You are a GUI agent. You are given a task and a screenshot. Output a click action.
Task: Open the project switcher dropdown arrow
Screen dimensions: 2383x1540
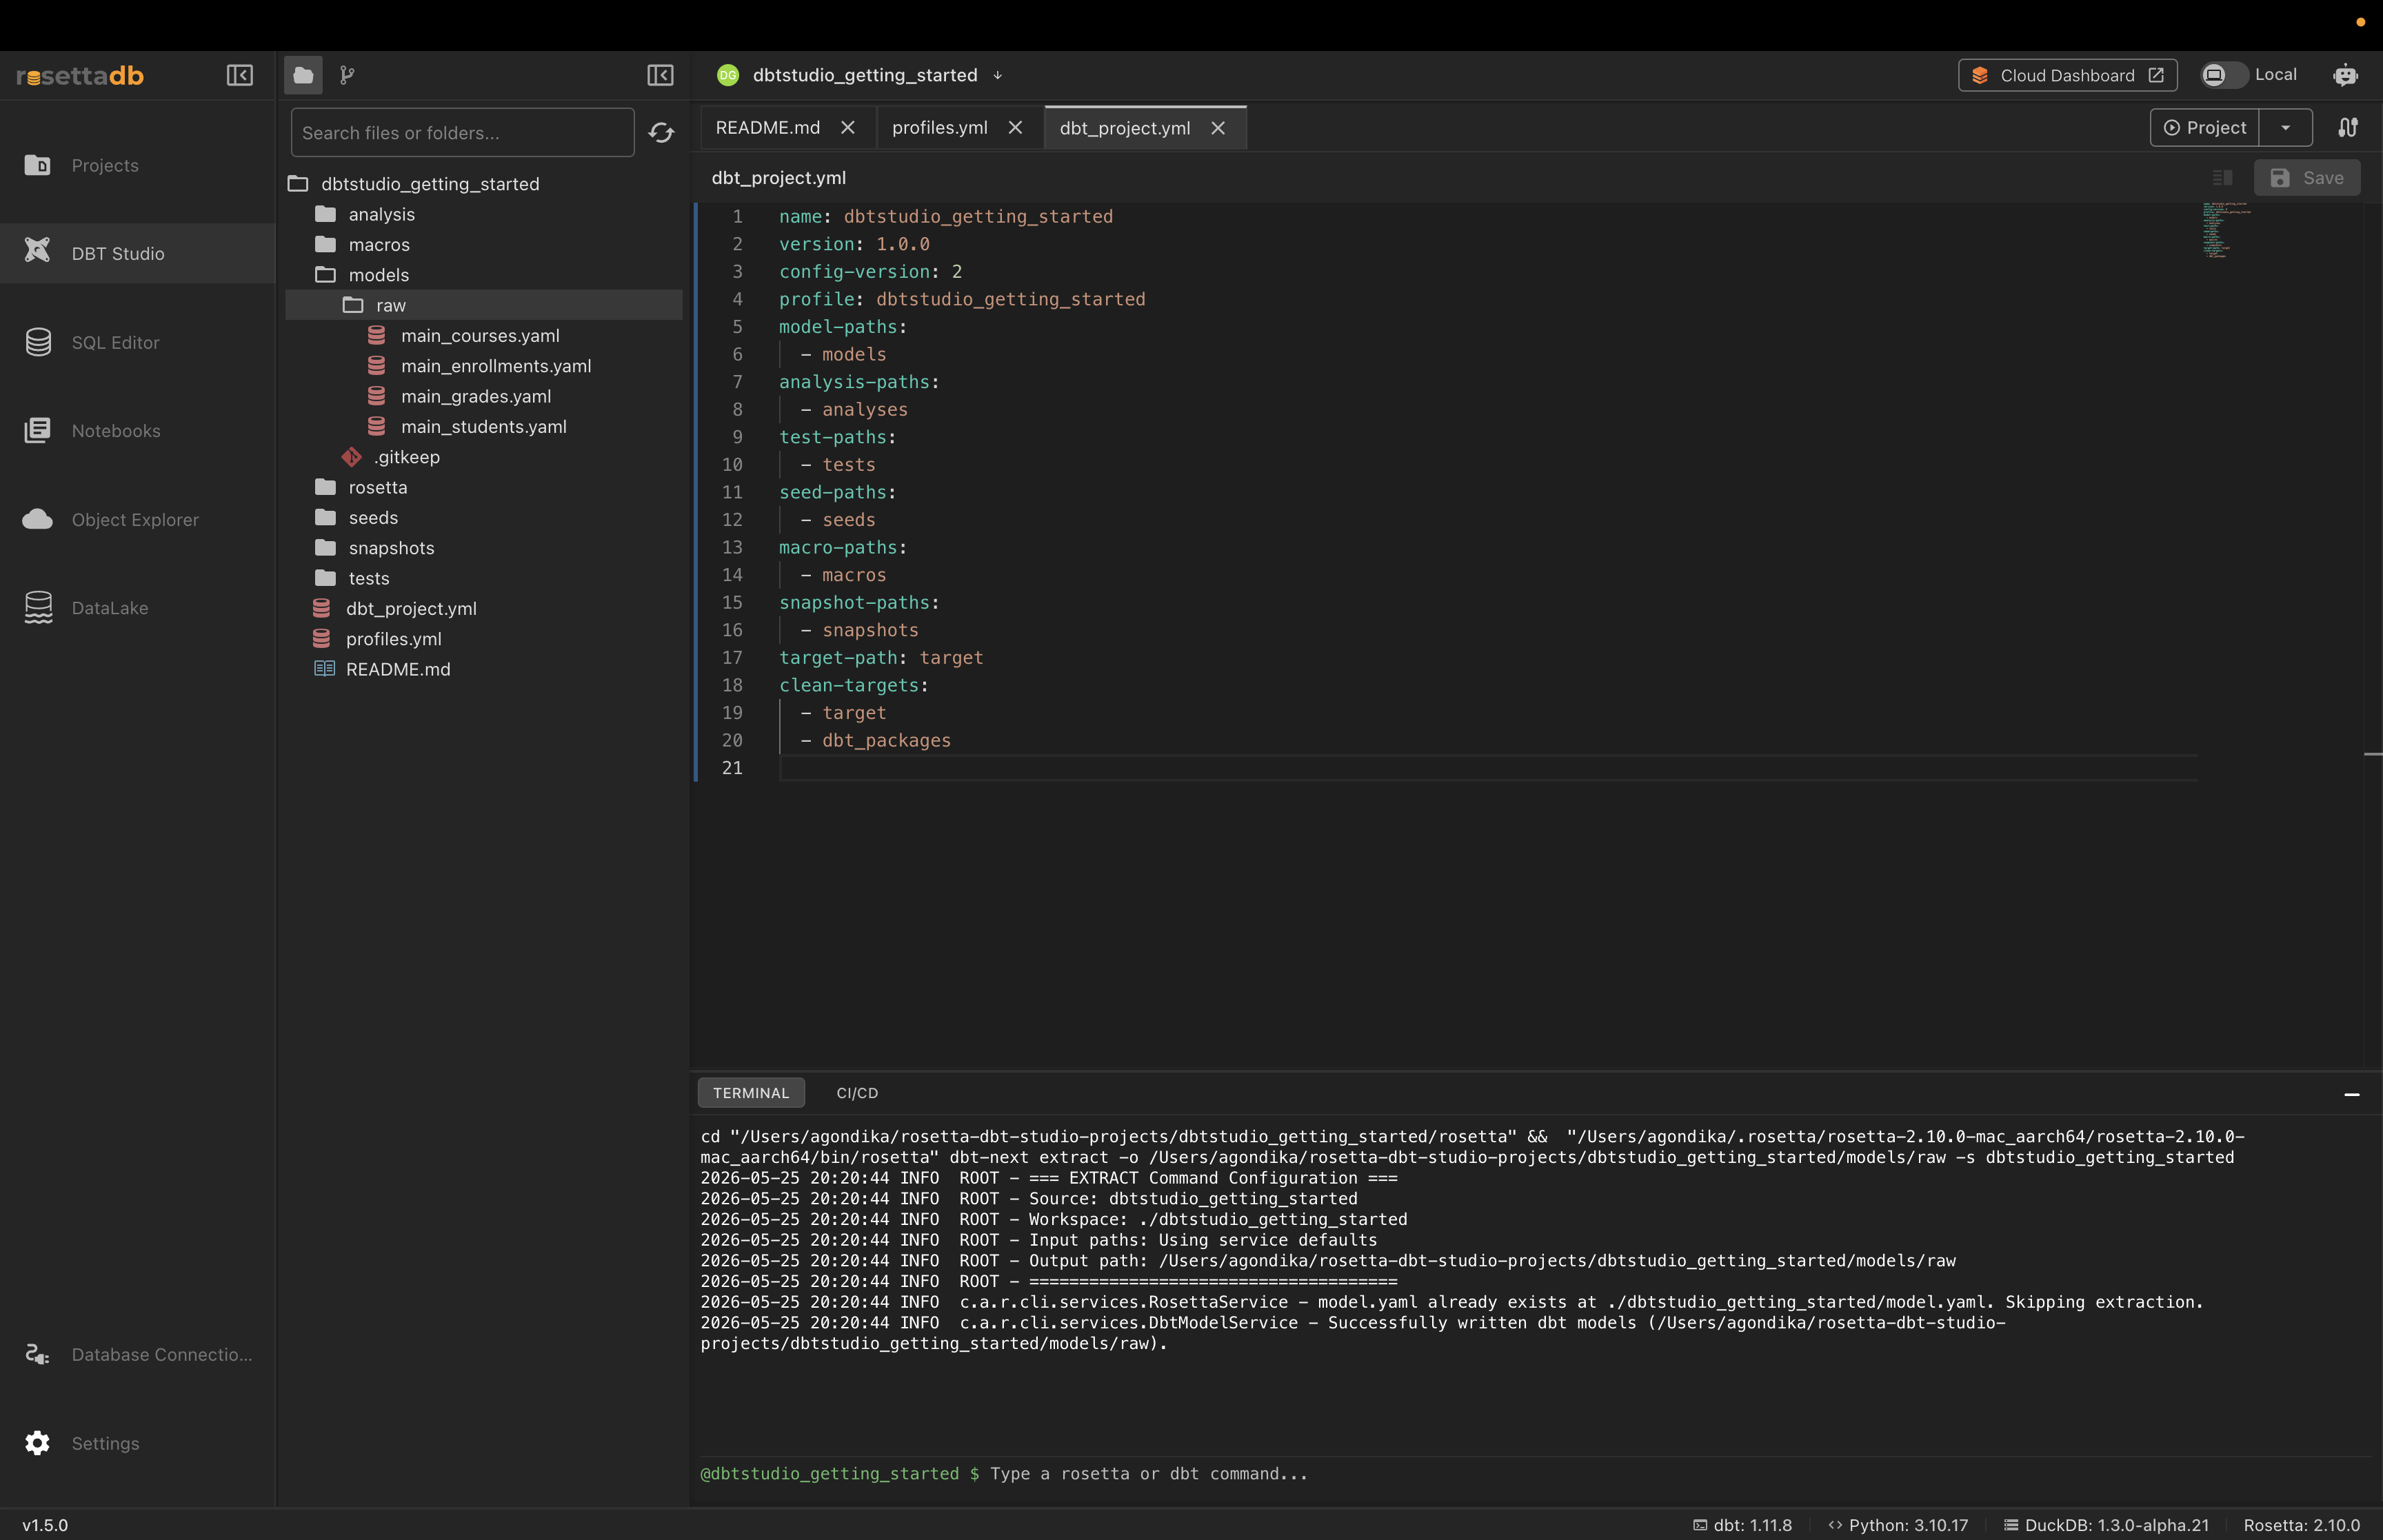[x=997, y=75]
